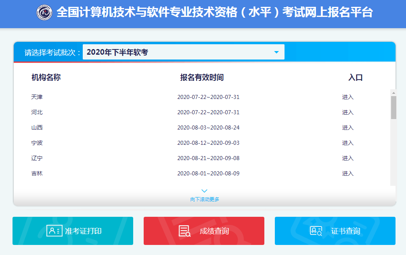Viewport: 406px width, 255px height.
Task: Select the 吉林 institution name
Action: click(x=37, y=173)
